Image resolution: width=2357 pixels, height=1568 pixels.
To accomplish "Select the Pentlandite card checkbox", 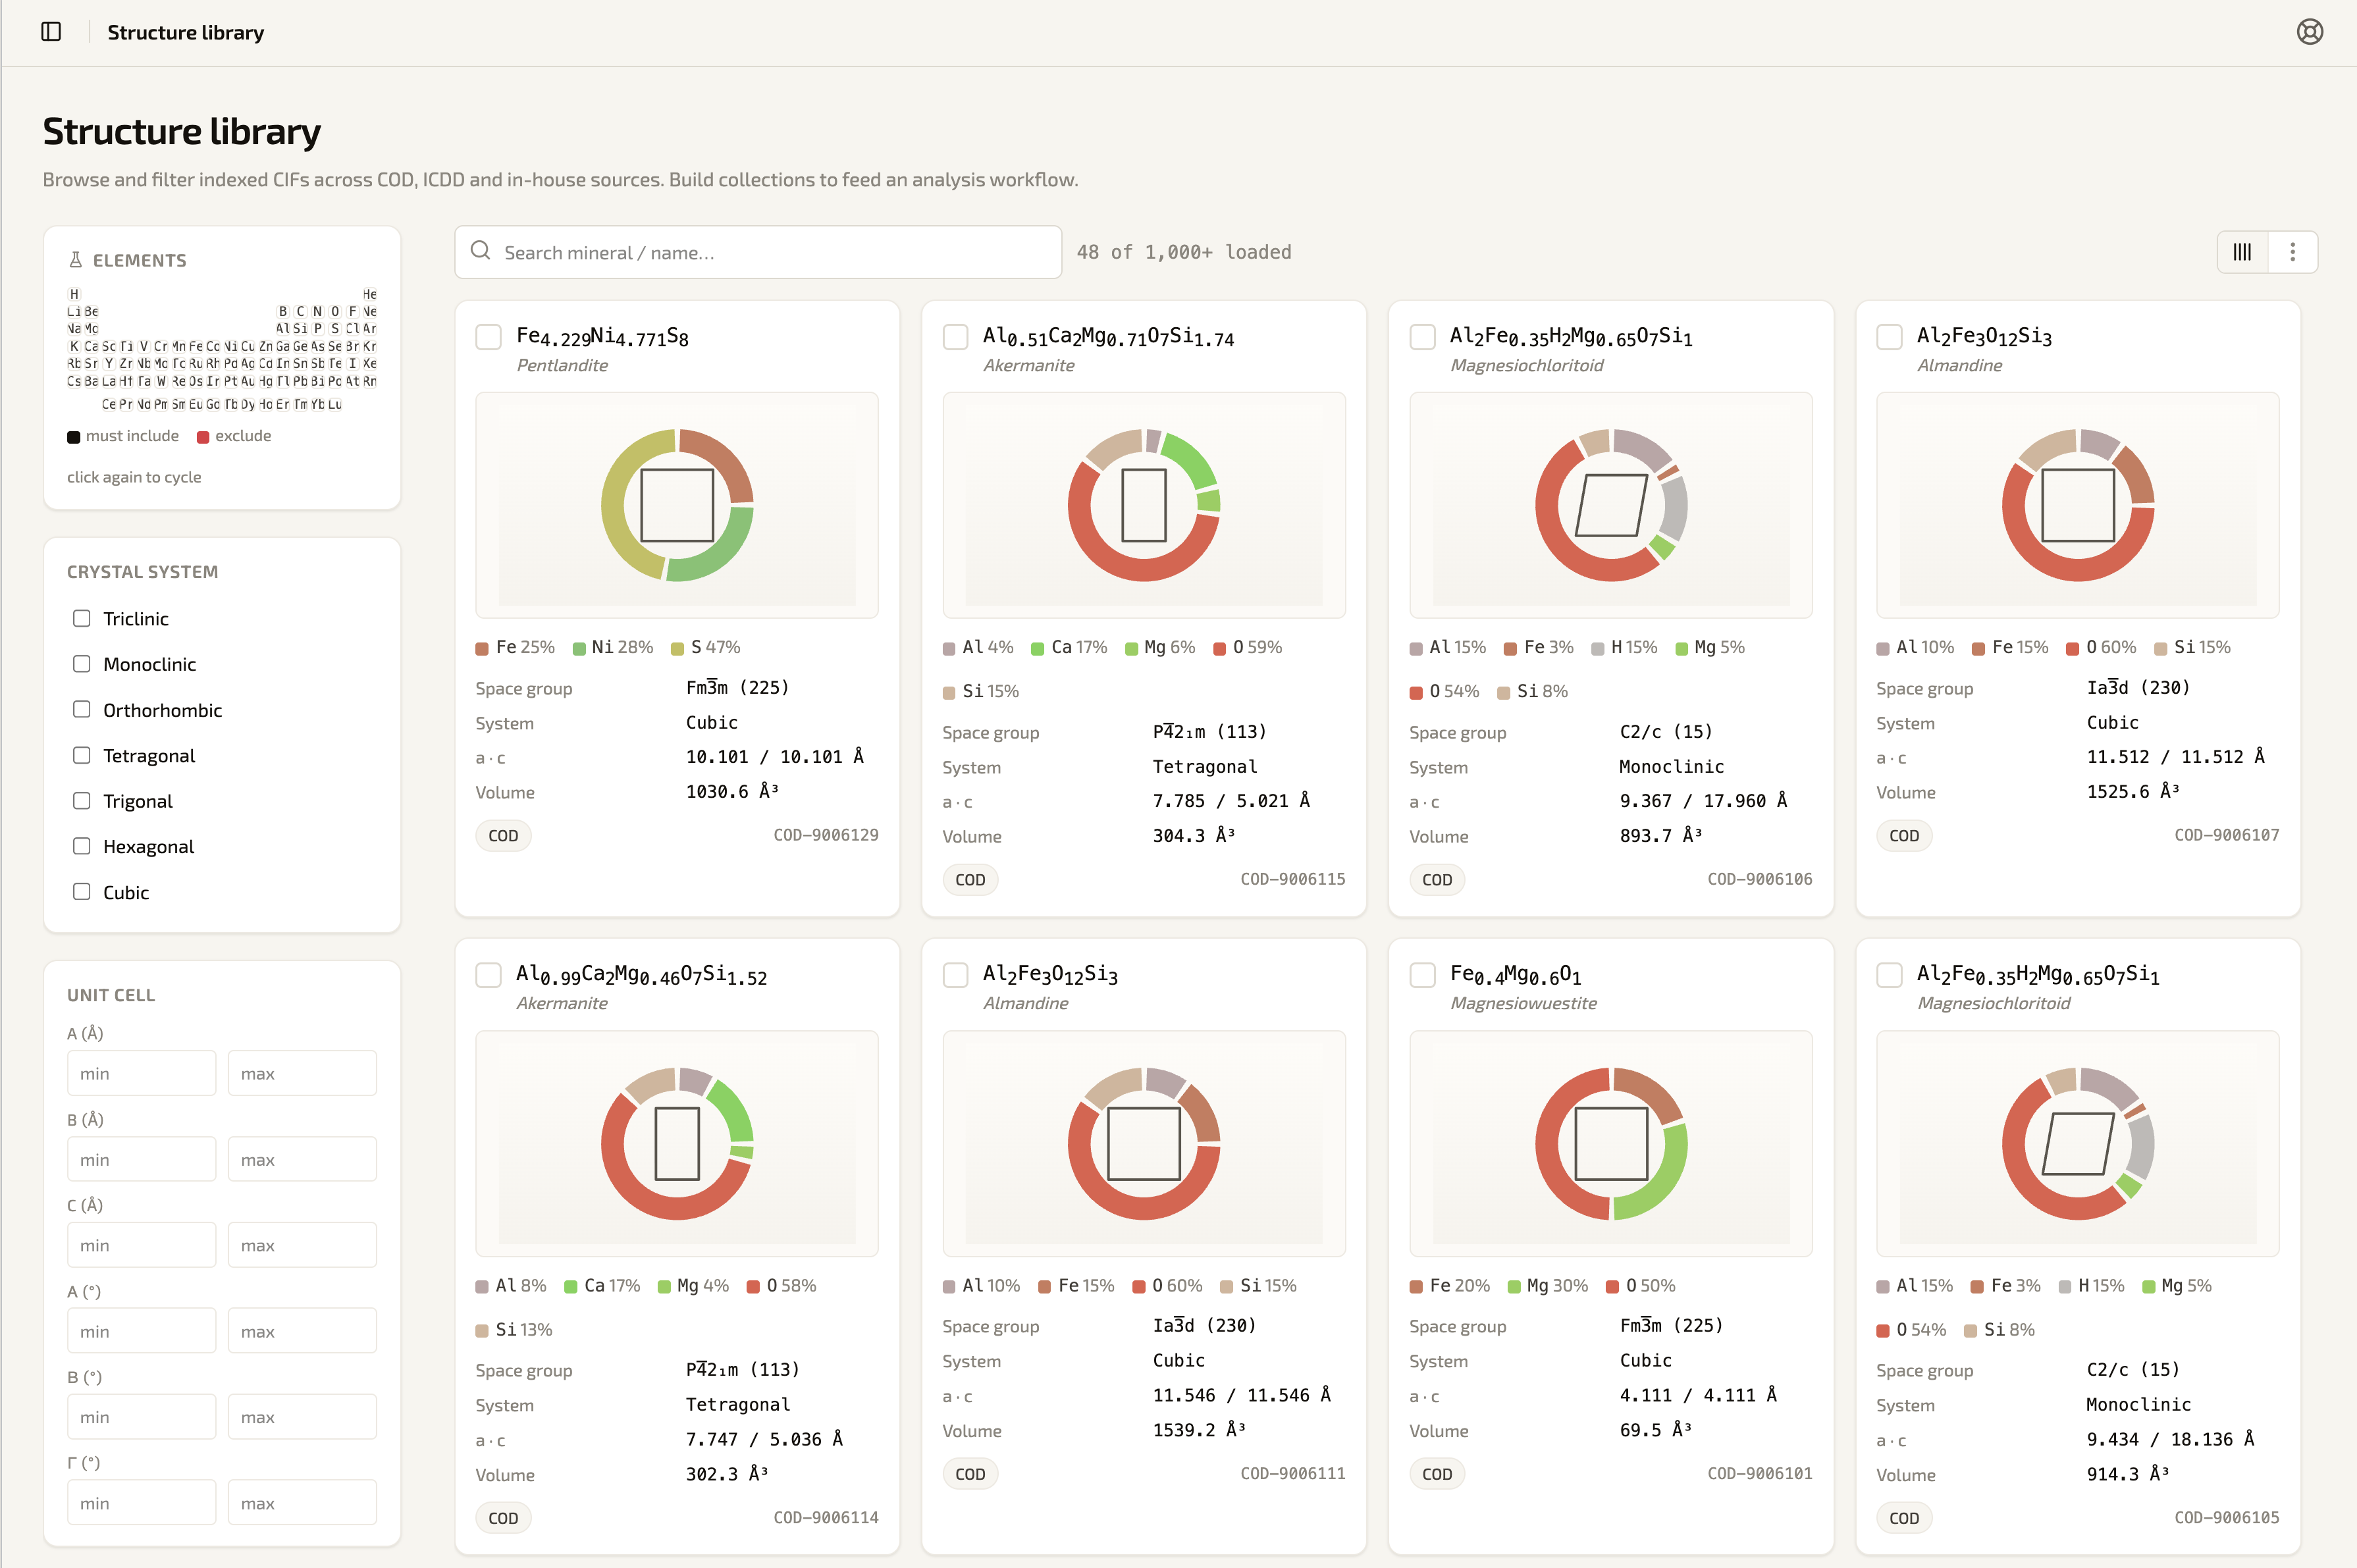I will (x=488, y=337).
